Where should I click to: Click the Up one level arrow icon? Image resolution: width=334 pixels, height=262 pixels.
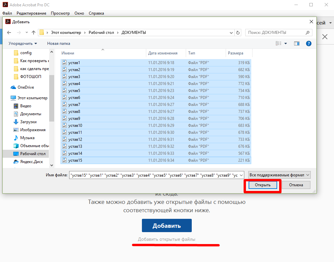click(x=33, y=33)
